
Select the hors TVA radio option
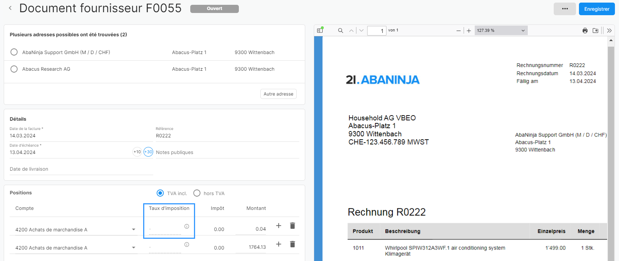point(197,193)
